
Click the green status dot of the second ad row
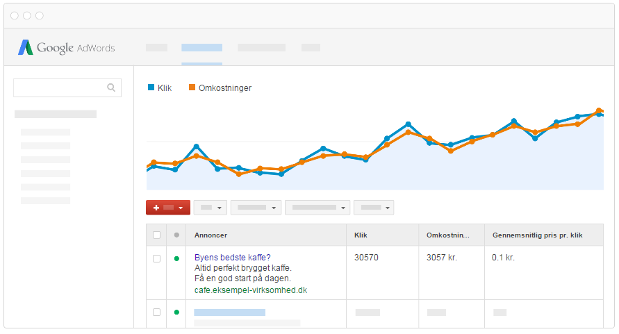coord(176,312)
